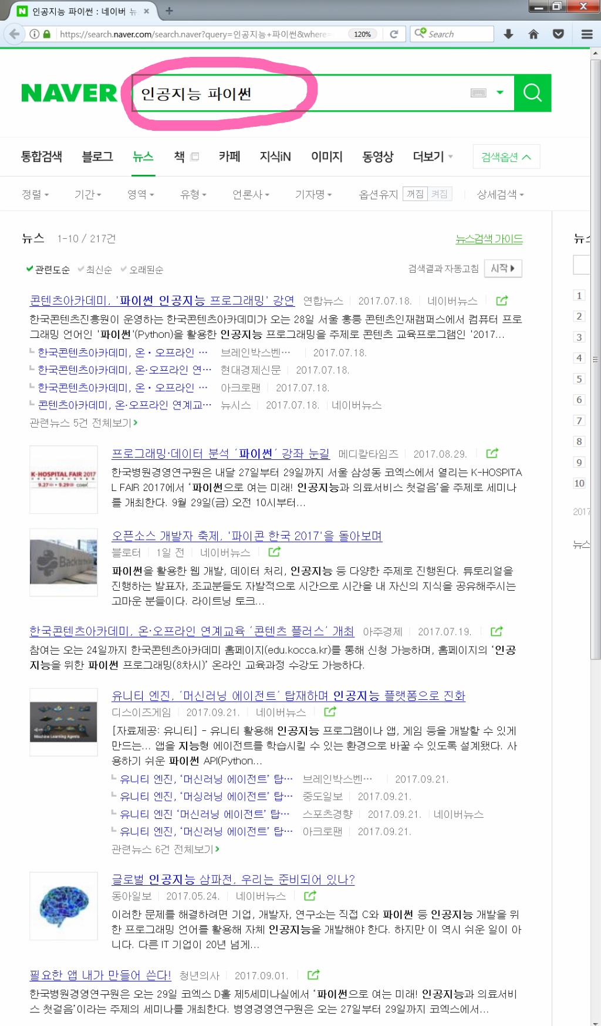The image size is (601, 1026).
Task: Collapse the 검색옵션 panel
Action: [x=506, y=157]
